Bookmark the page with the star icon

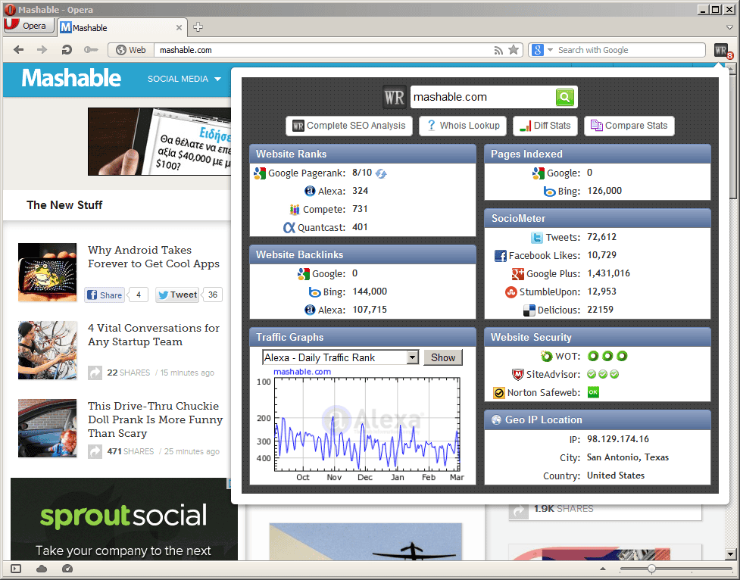514,49
